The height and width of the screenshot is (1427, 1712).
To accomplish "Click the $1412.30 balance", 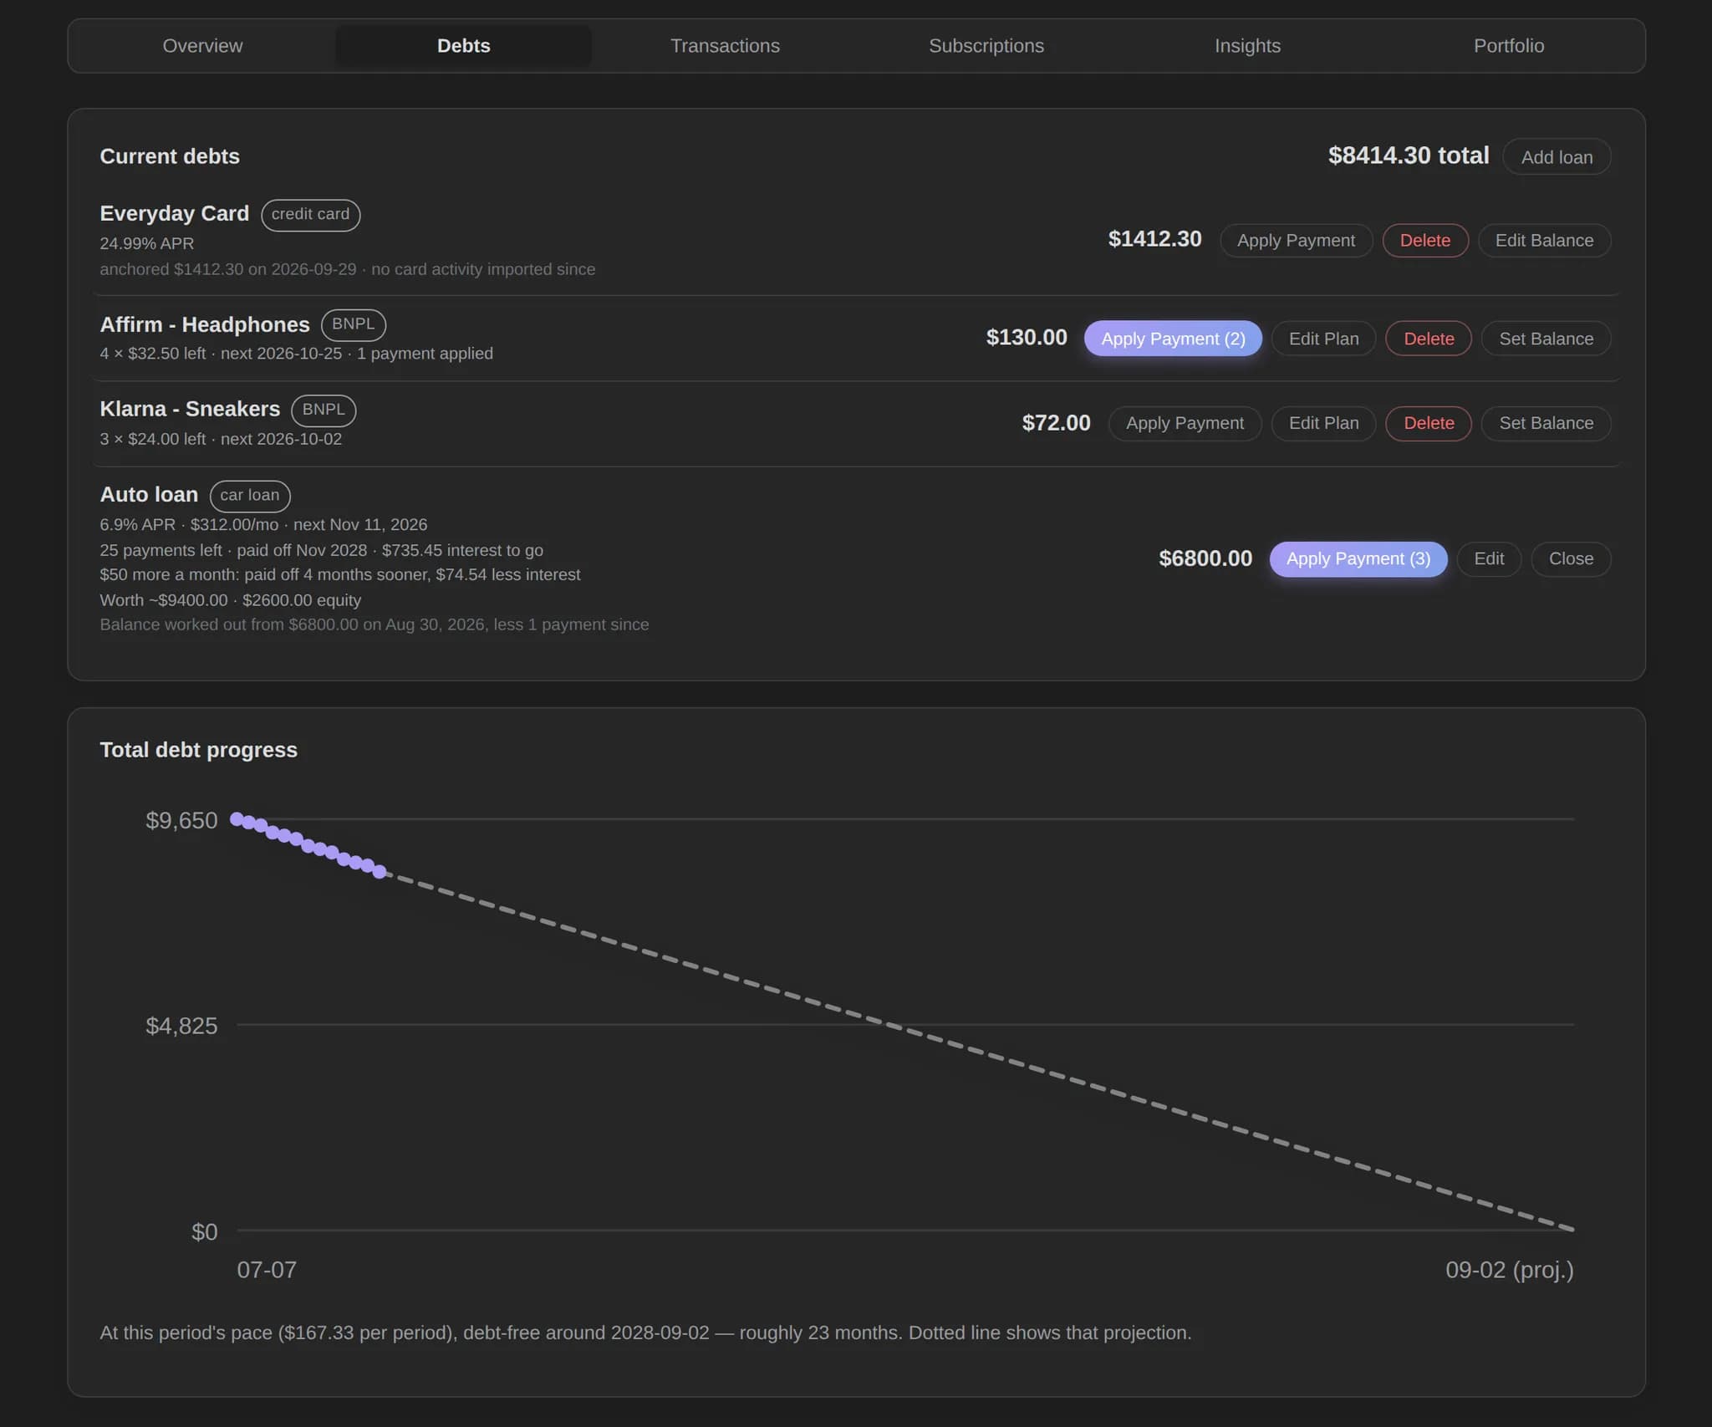I will click(x=1154, y=240).
